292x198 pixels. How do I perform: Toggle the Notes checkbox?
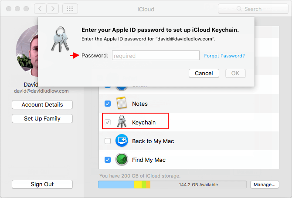pyautogui.click(x=108, y=104)
